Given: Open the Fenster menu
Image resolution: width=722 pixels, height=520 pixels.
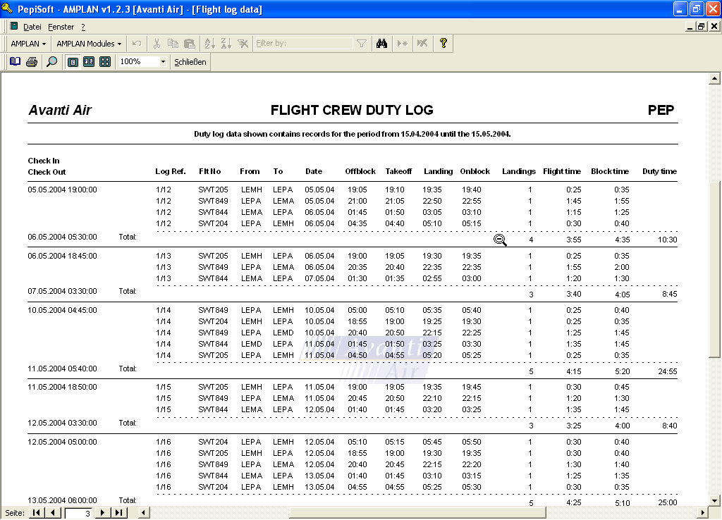Looking at the screenshot, I should (61, 27).
